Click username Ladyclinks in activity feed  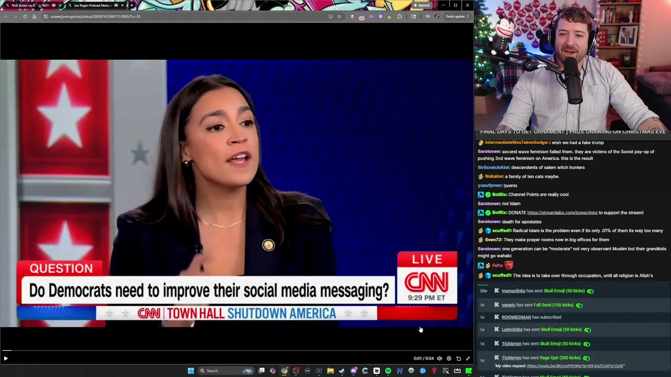point(512,330)
